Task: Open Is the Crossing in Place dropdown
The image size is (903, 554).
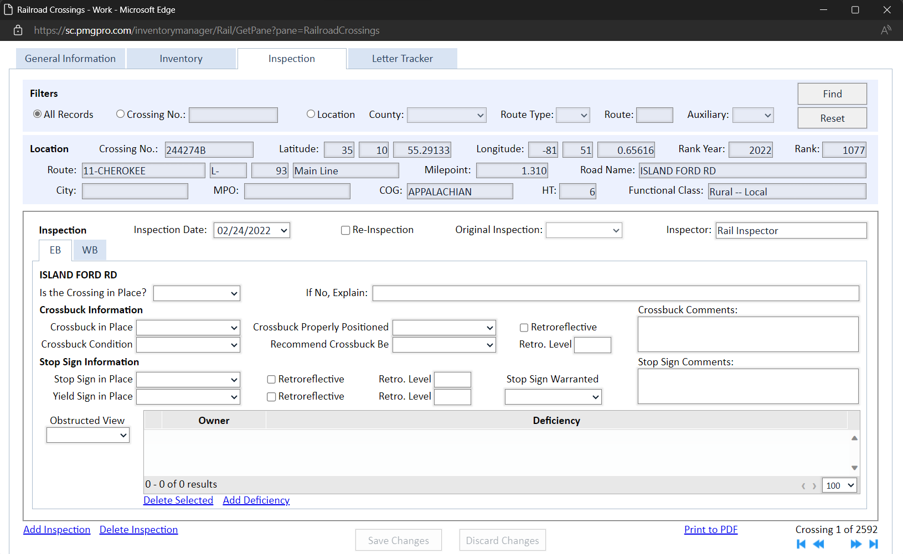Action: tap(197, 293)
